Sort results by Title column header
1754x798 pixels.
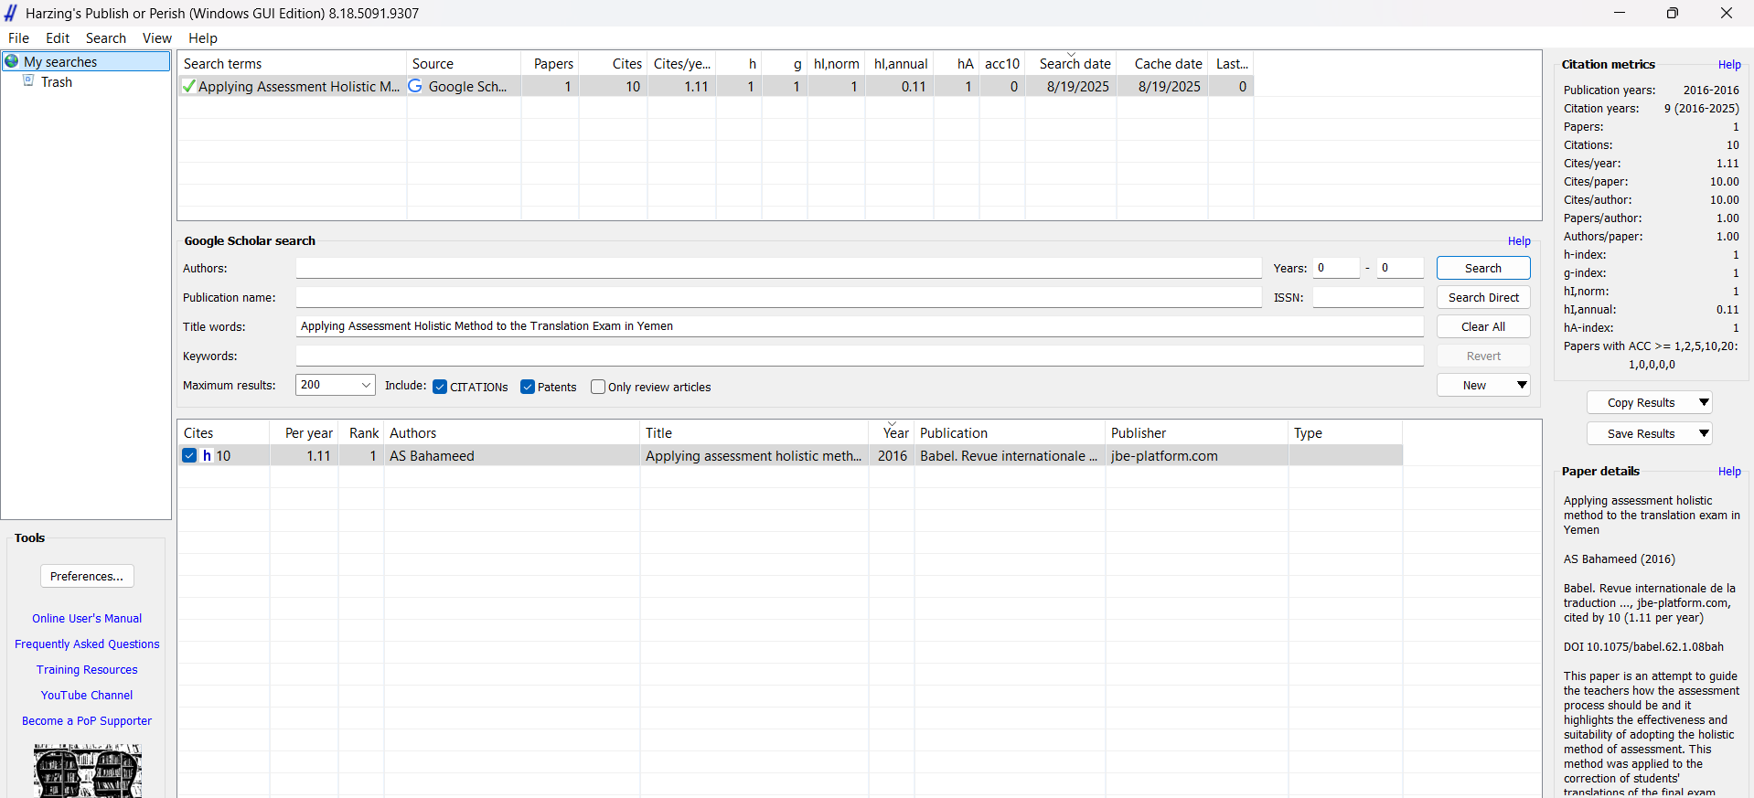(x=754, y=432)
